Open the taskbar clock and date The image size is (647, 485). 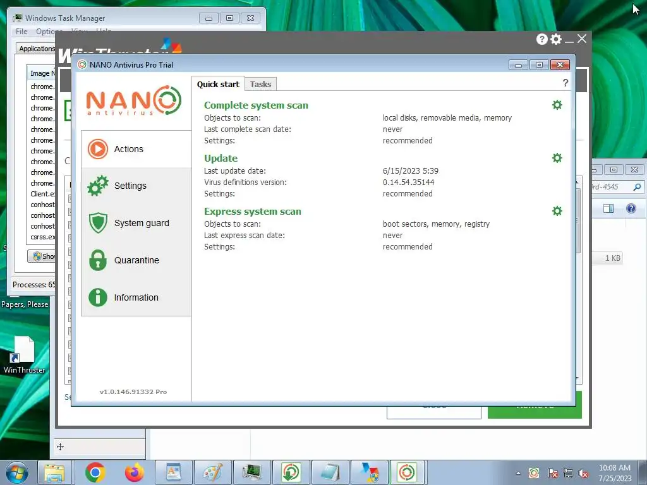(615, 473)
